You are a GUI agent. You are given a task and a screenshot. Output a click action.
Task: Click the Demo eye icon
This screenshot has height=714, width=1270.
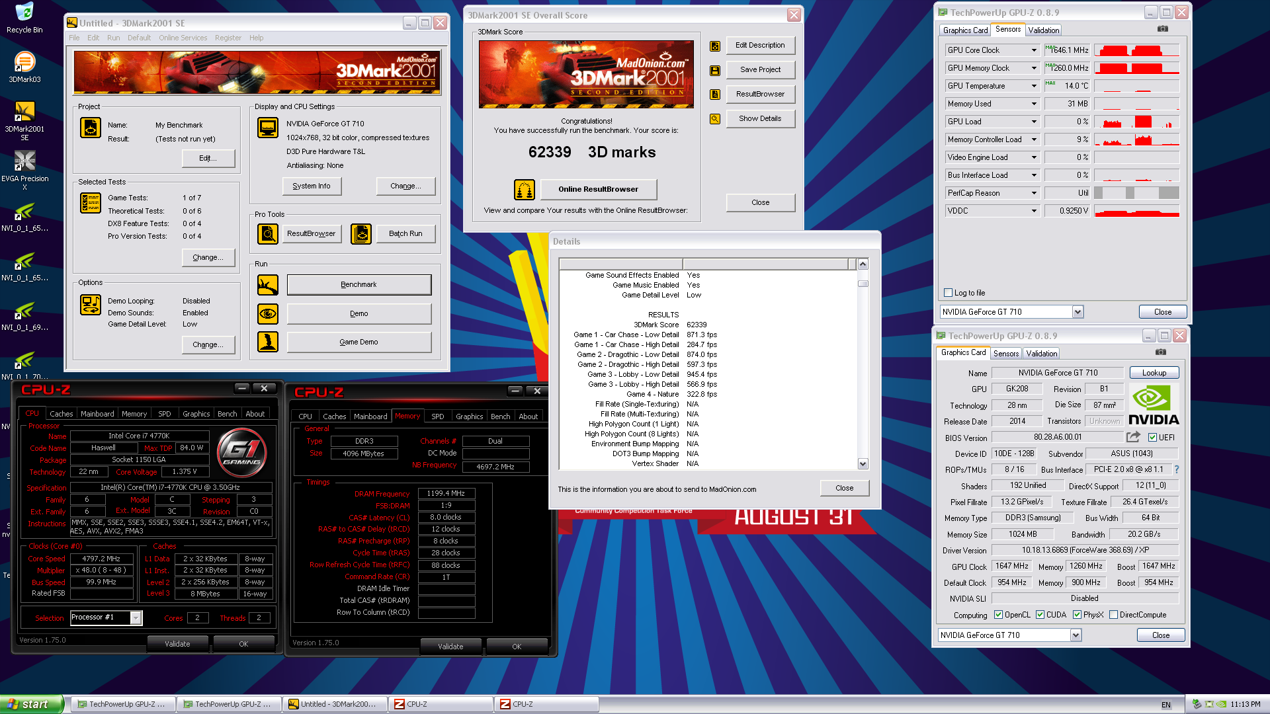pos(268,313)
